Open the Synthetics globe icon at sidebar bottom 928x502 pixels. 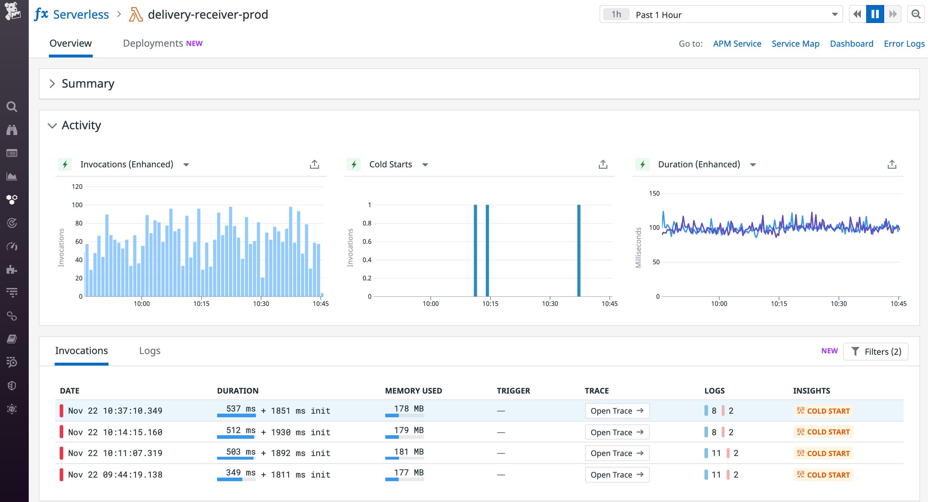pyautogui.click(x=12, y=408)
